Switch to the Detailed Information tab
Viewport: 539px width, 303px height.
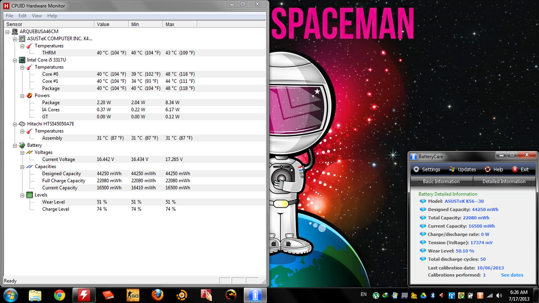tap(504, 181)
